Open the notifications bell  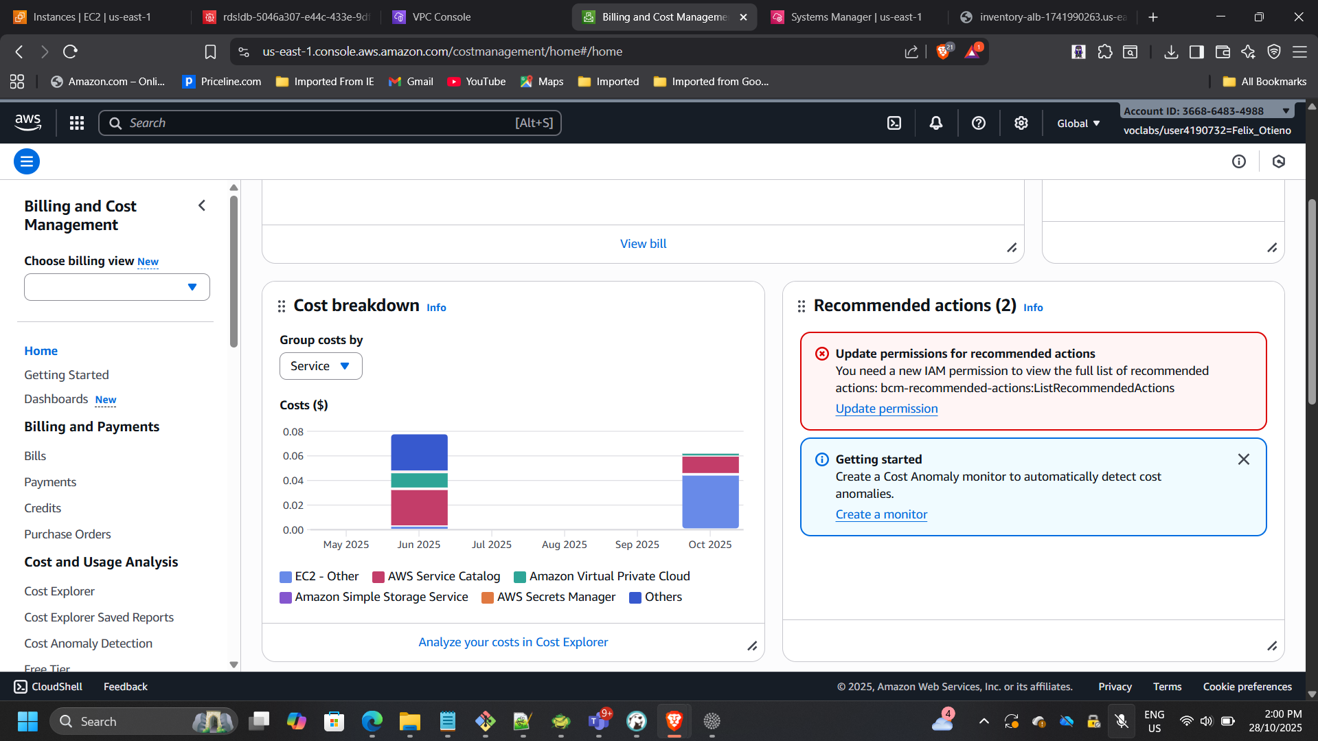coord(935,122)
